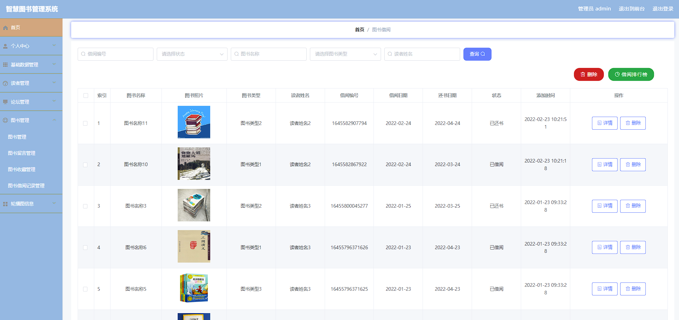679x320 pixels.
Task: Check the row 5 checkbox for 图书名称5
Action: (85, 289)
